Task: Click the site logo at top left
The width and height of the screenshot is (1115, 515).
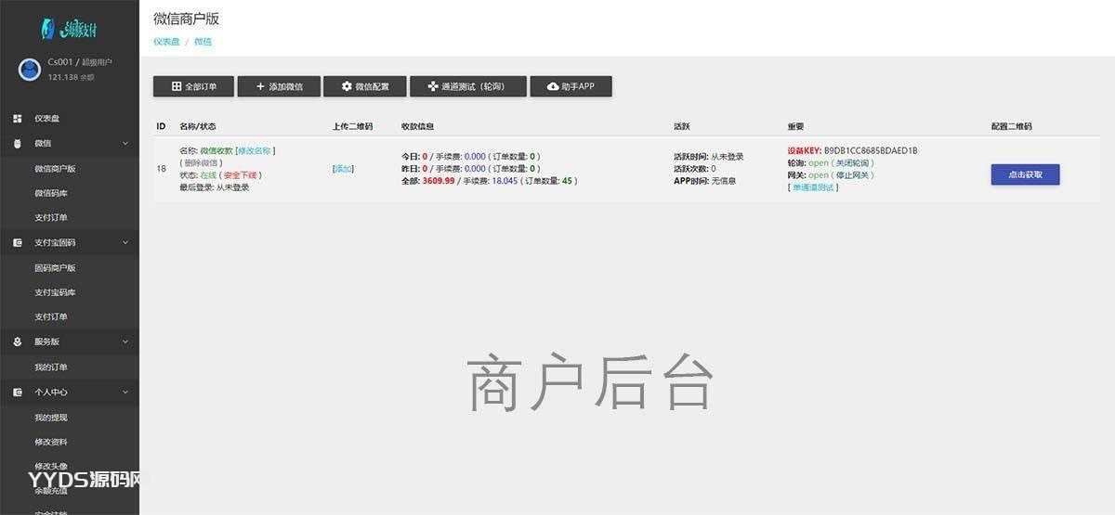Action: coord(70,29)
